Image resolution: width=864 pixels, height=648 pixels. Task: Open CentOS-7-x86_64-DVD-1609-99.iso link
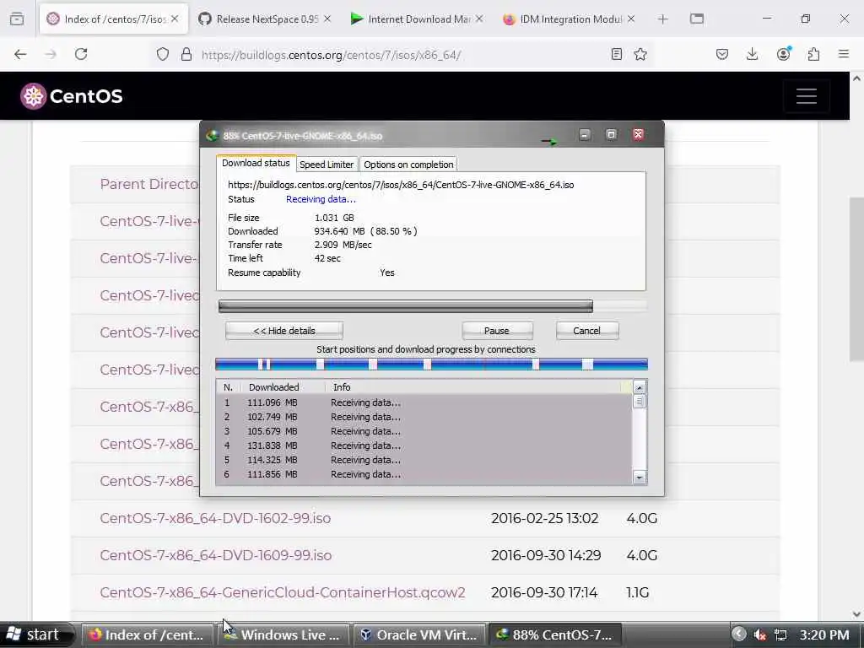(216, 555)
